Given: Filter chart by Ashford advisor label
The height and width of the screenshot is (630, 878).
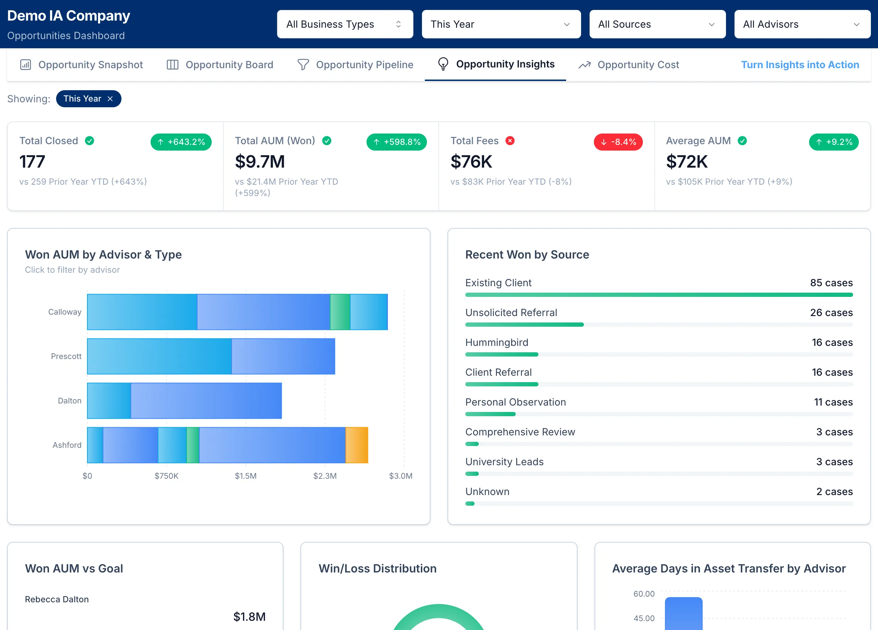Looking at the screenshot, I should (67, 445).
